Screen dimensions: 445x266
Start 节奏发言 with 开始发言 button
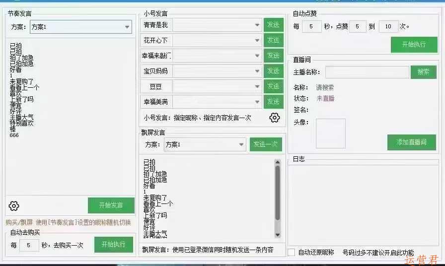coord(111,205)
